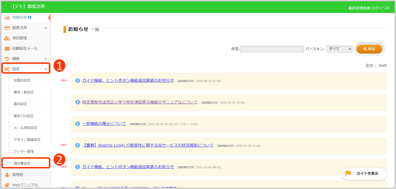Select 加盟店設定 from the settings submenu

(22, 80)
